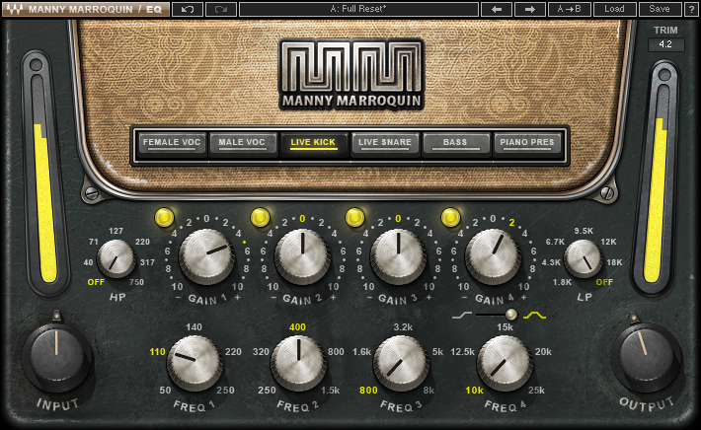The width and height of the screenshot is (701, 430).
Task: Click the 800 label on Freq 3
Action: click(369, 391)
